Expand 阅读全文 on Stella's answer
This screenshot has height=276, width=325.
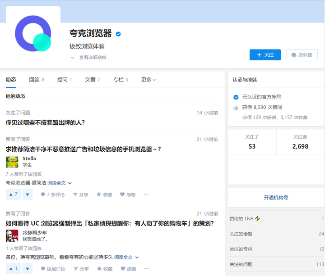point(60,183)
